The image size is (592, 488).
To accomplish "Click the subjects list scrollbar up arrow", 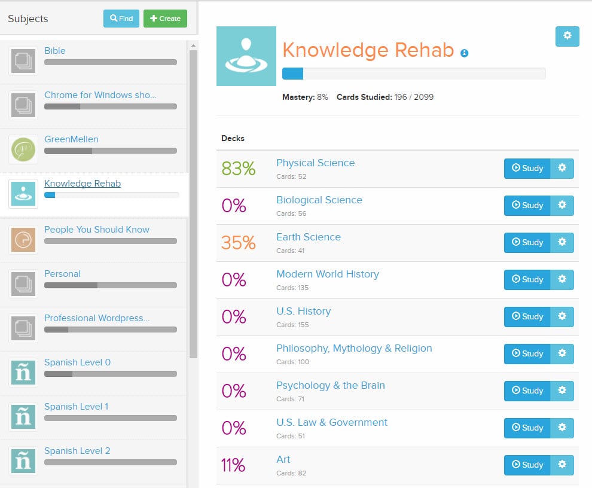I will point(193,45).
